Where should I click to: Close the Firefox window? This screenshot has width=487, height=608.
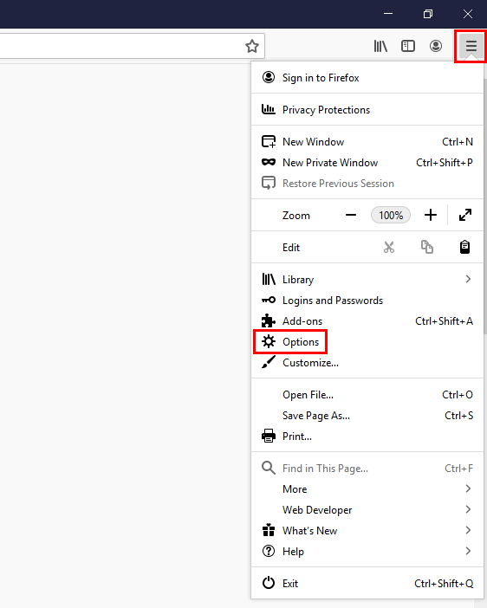click(468, 14)
